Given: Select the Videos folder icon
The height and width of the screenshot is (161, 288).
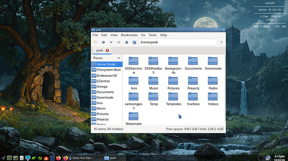Looking at the screenshot, I should [x=213, y=97].
